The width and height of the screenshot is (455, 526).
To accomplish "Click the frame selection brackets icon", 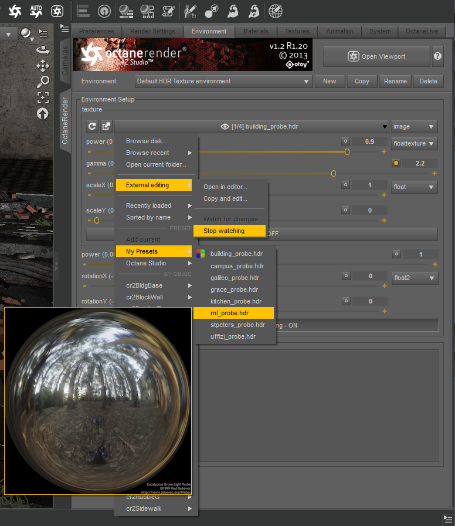I will [x=43, y=97].
